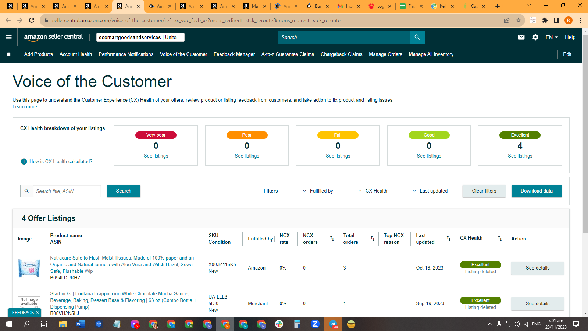Close the FEEDBACK tab with its X
Image resolution: width=588 pixels, height=331 pixels.
(37, 313)
